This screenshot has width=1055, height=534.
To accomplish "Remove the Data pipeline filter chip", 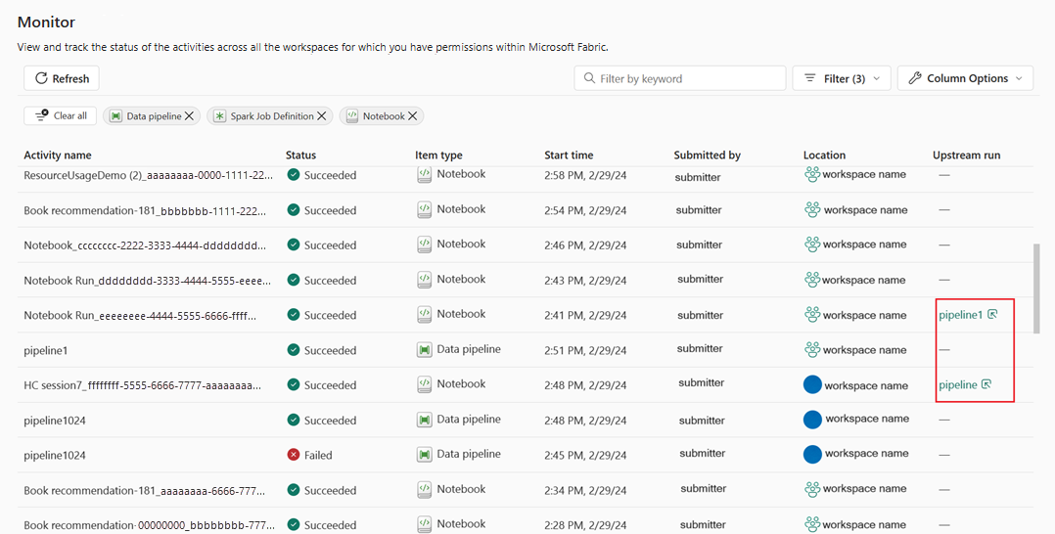I will [190, 115].
